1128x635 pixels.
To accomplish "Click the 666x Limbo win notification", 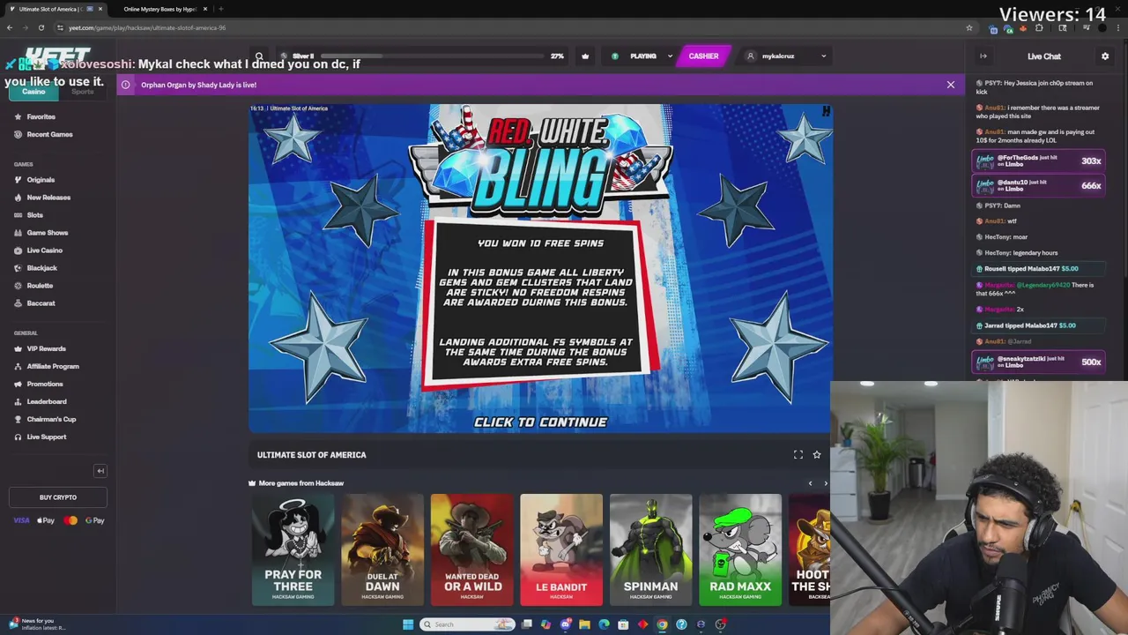I will click(x=1039, y=185).
